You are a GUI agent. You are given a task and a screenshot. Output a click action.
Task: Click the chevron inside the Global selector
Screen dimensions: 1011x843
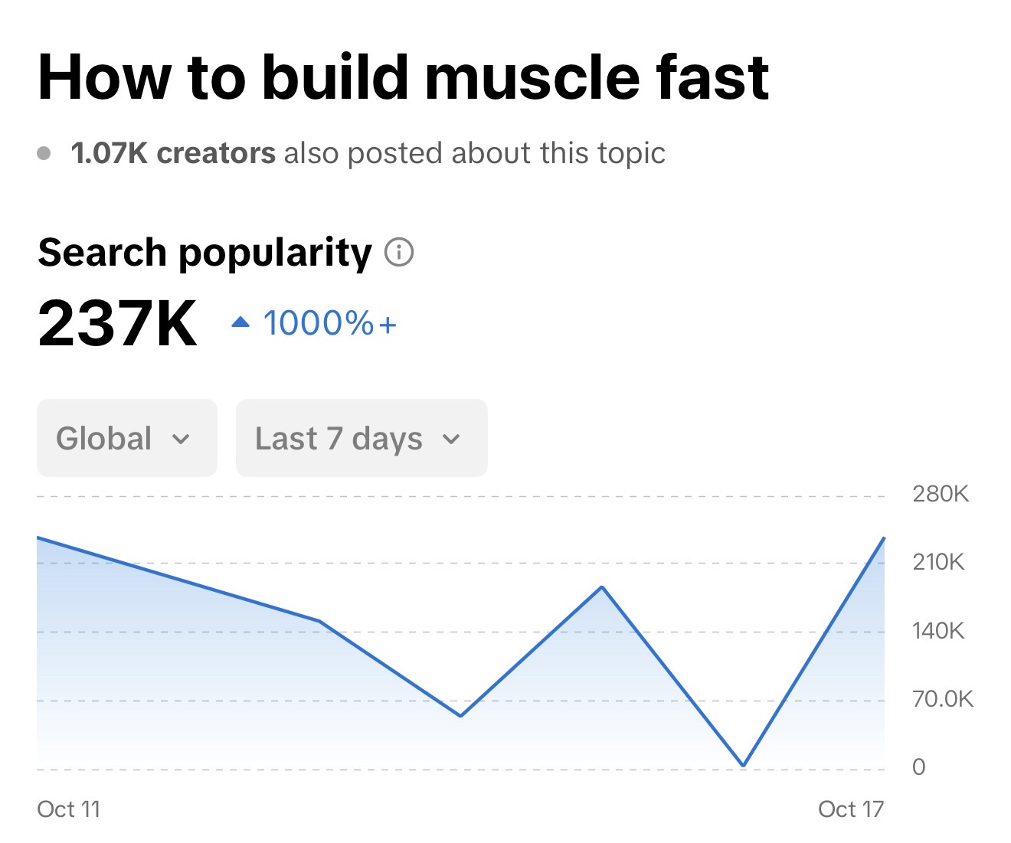pos(182,439)
